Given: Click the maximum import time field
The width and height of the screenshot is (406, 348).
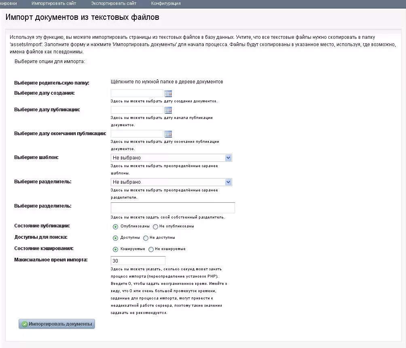Looking at the screenshot, I should [x=138, y=261].
